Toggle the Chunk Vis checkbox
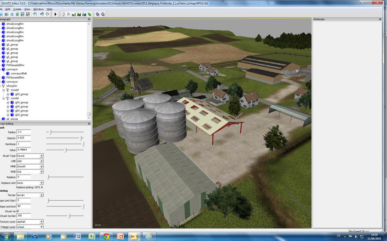This screenshot has height=241, width=387. (18, 211)
